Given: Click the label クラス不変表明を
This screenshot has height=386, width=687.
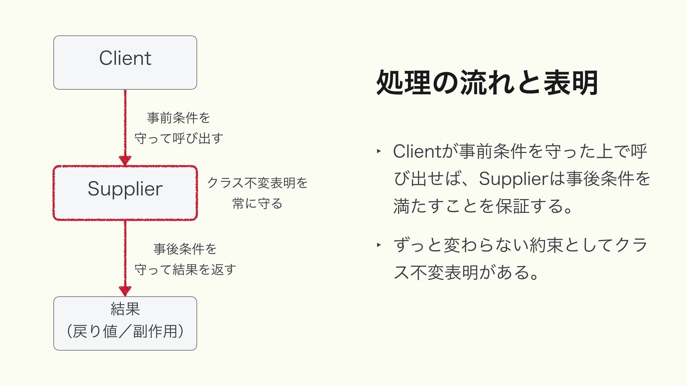Looking at the screenshot, I should [x=257, y=183].
